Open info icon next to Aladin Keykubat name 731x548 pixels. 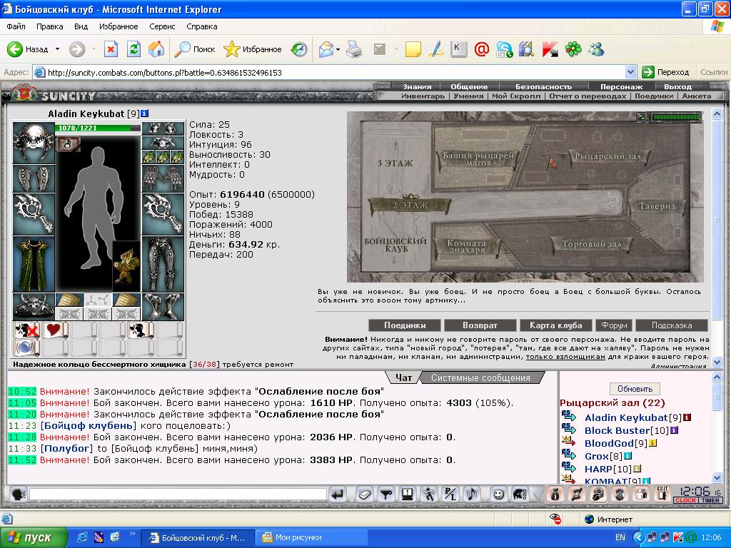click(x=144, y=113)
